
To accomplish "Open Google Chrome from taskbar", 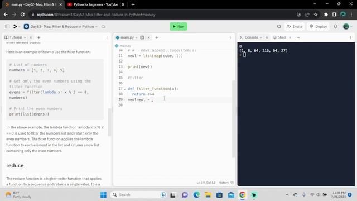I will click(242, 195).
